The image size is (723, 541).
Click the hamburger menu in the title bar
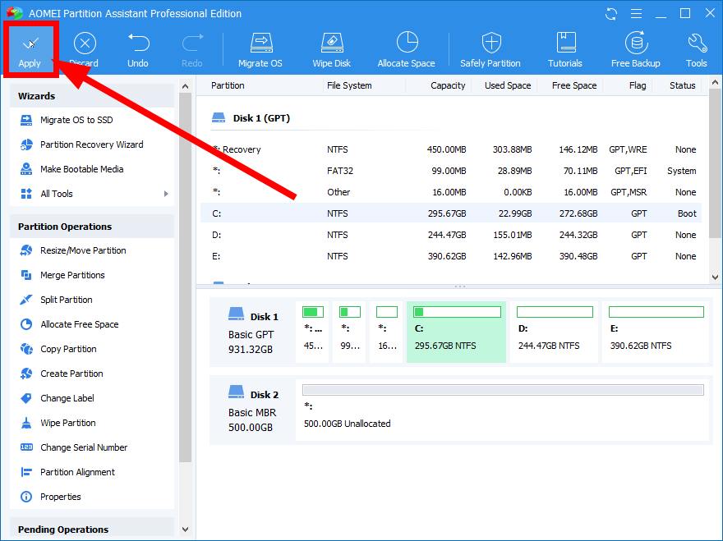pyautogui.click(x=635, y=13)
